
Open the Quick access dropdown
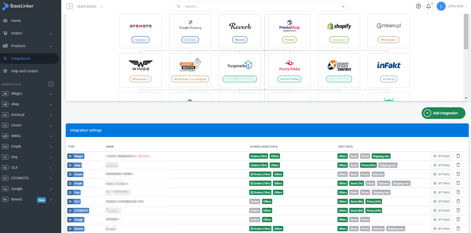[90, 6]
